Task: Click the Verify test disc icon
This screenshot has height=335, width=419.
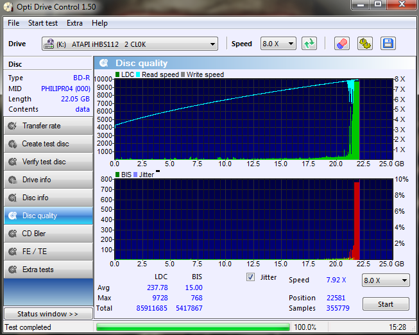Action: [12, 162]
